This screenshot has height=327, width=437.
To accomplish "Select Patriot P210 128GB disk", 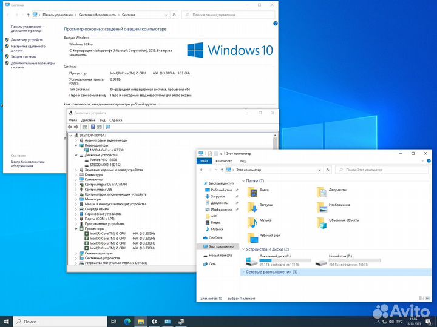I will click(103, 160).
